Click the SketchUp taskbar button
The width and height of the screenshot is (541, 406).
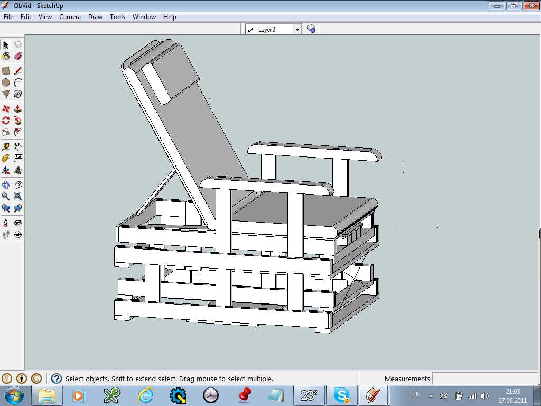point(373,395)
